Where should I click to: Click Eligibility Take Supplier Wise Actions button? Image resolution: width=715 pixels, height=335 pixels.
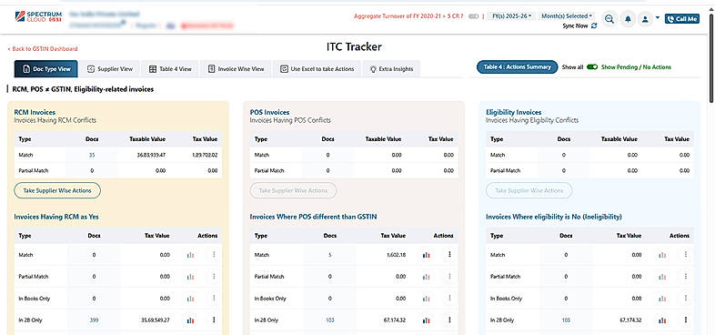pyautogui.click(x=529, y=190)
